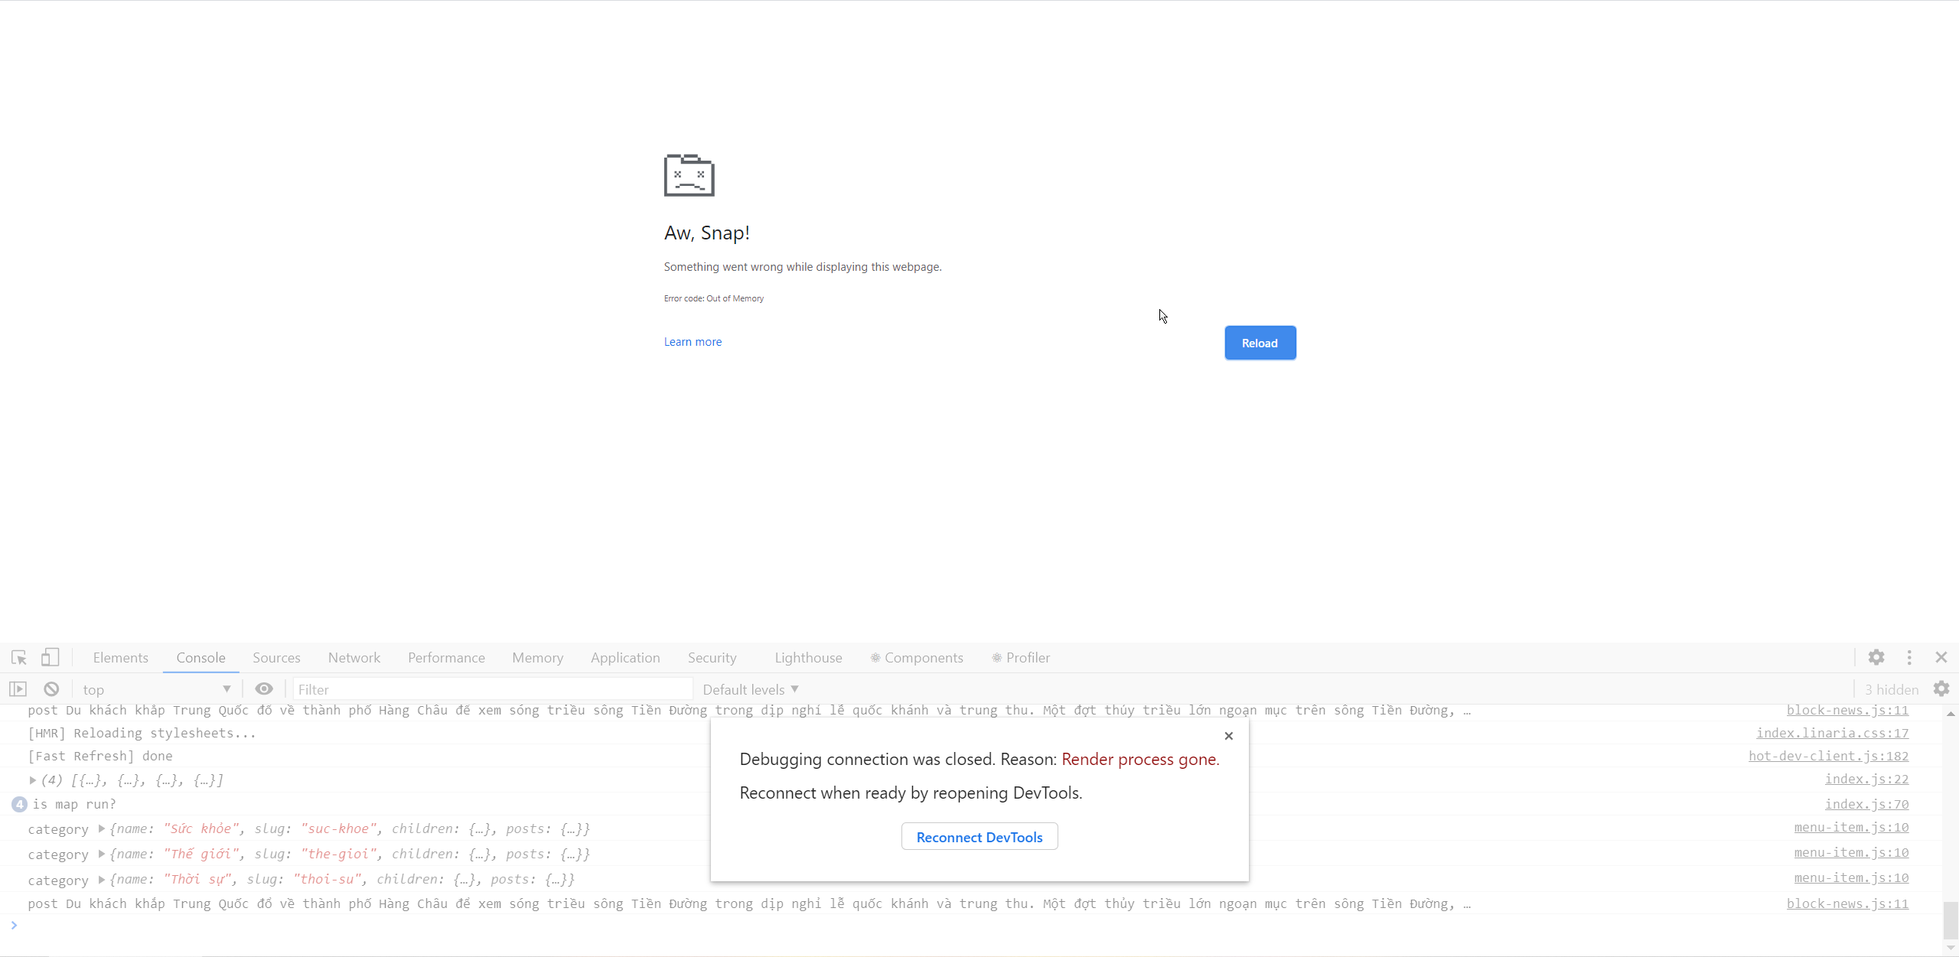Switch to the Elements tab
Screen dimensions: 1959x957
click(121, 658)
